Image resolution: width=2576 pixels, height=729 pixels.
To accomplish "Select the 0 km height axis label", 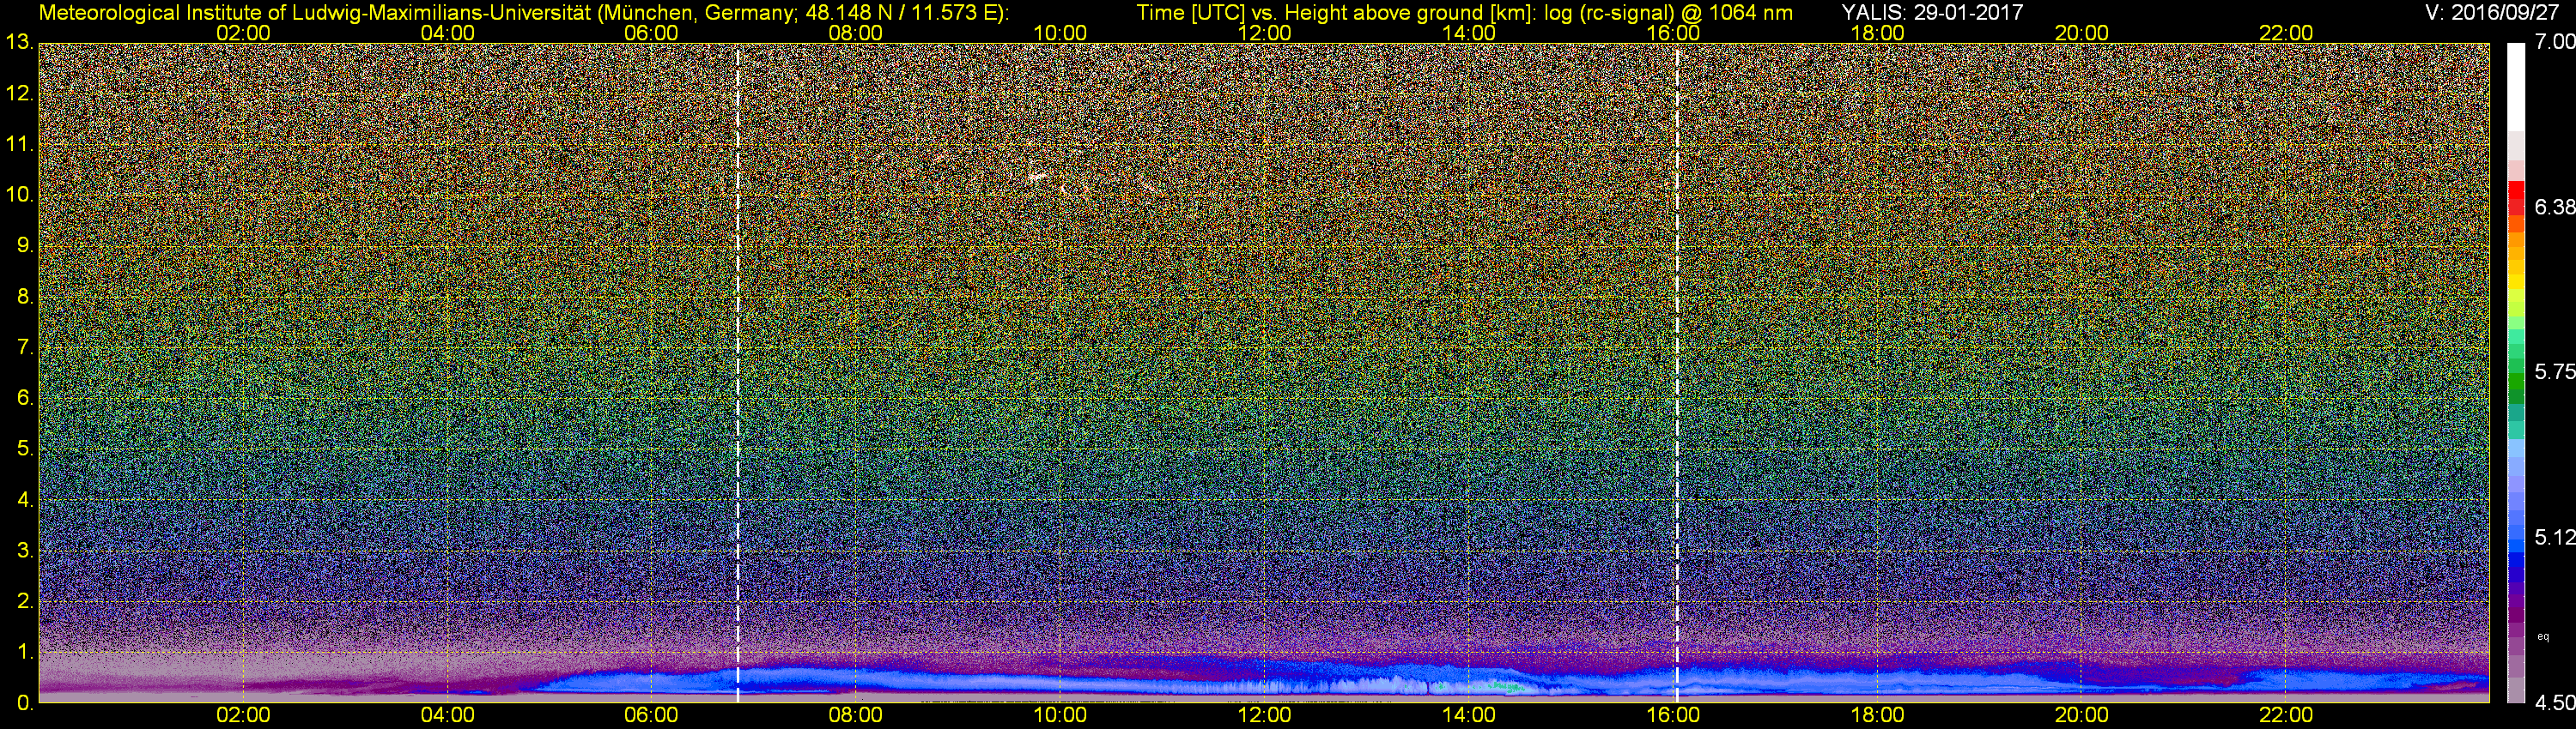I will tap(24, 703).
